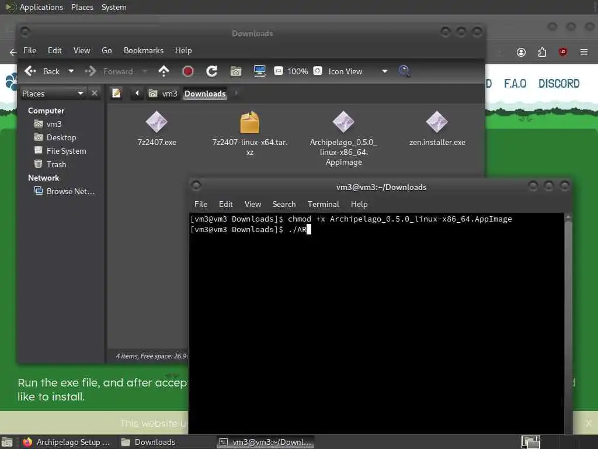Go to parent folder with the Up arrow

pos(164,71)
